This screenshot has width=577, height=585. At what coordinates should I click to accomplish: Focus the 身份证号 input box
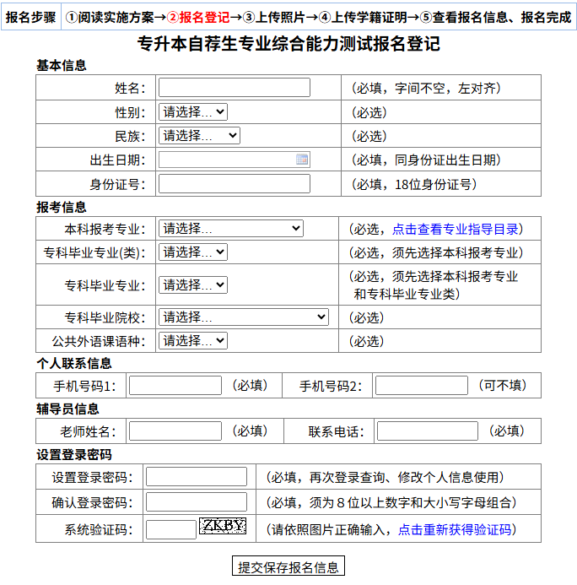pos(234,184)
